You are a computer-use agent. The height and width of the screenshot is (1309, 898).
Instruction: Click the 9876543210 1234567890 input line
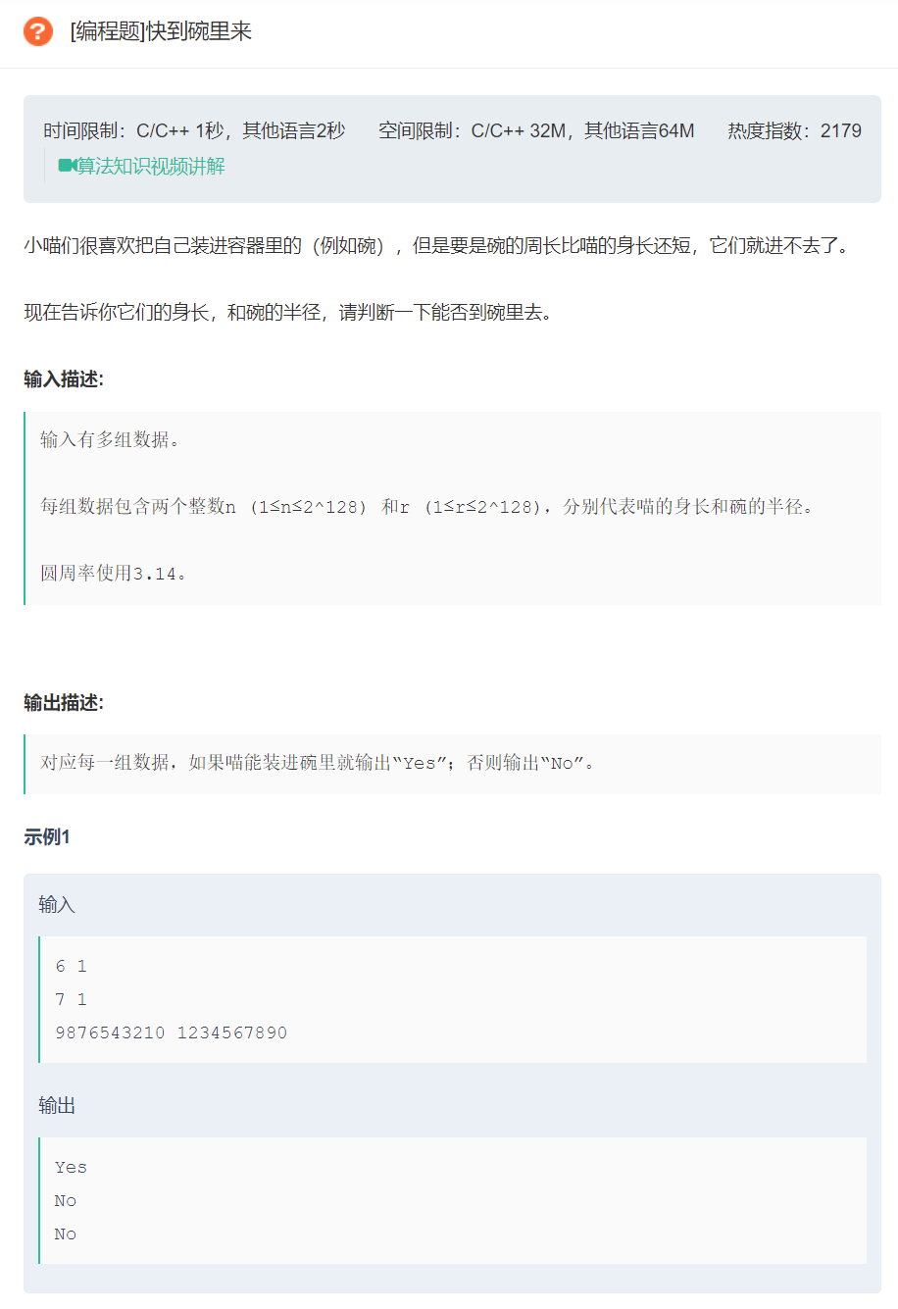pyautogui.click(x=172, y=1033)
